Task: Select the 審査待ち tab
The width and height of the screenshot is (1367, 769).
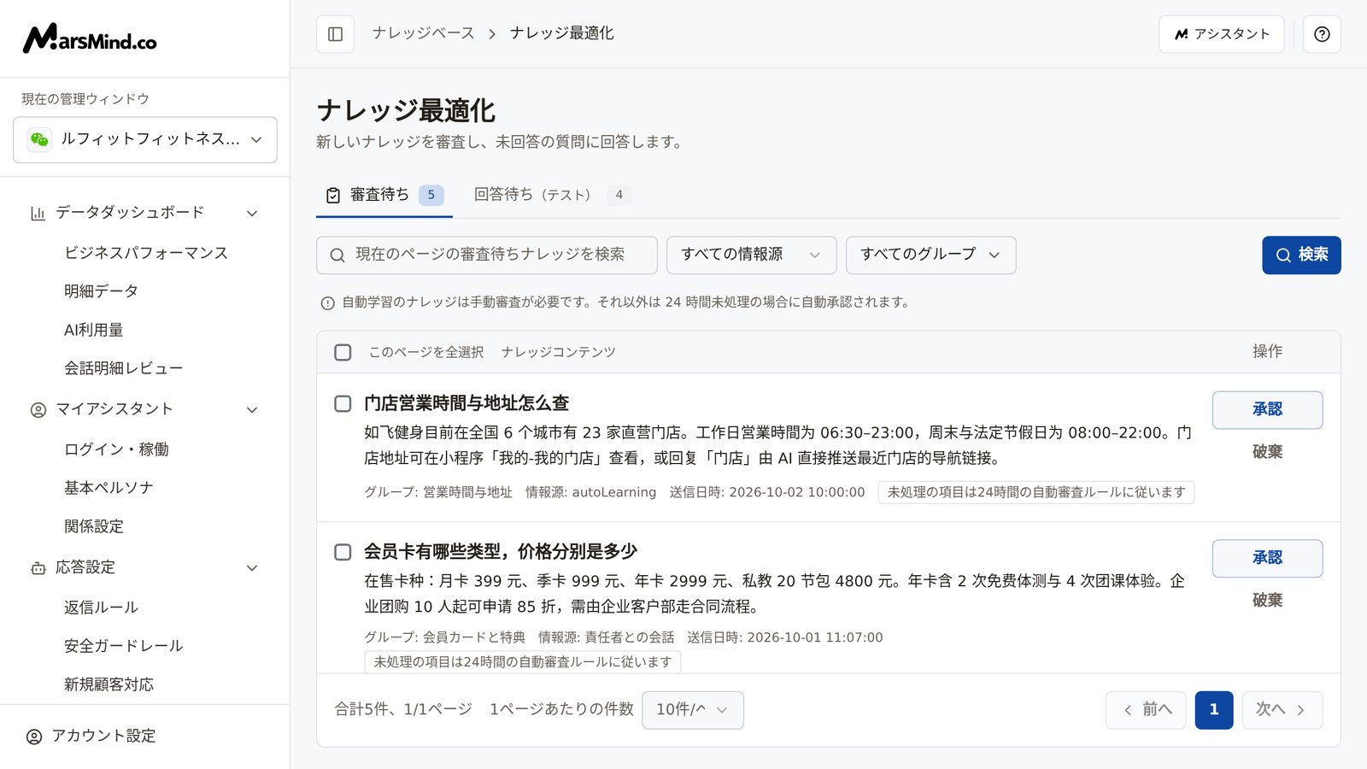Action: click(x=384, y=195)
